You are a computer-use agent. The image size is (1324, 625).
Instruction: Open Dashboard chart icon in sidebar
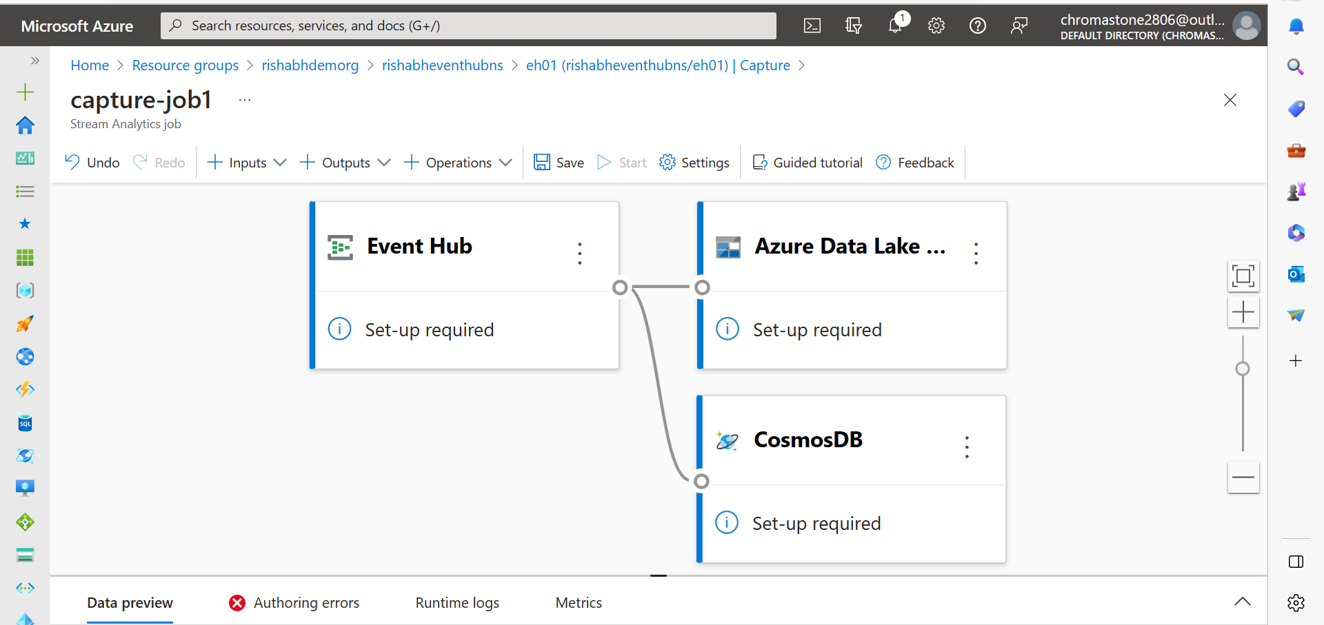tap(25, 158)
